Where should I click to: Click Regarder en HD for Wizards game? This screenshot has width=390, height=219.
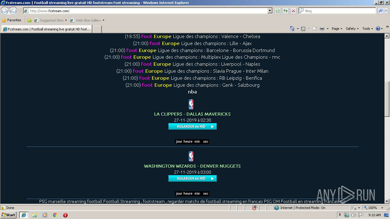(x=192, y=178)
